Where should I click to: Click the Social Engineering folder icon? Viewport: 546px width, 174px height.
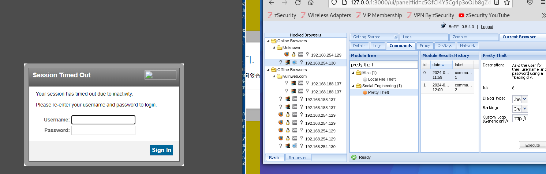(359, 86)
